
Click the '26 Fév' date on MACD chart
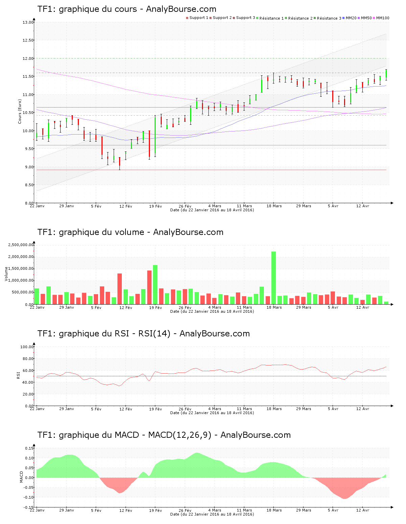185,510
